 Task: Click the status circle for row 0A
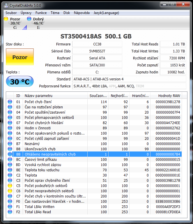10,133
